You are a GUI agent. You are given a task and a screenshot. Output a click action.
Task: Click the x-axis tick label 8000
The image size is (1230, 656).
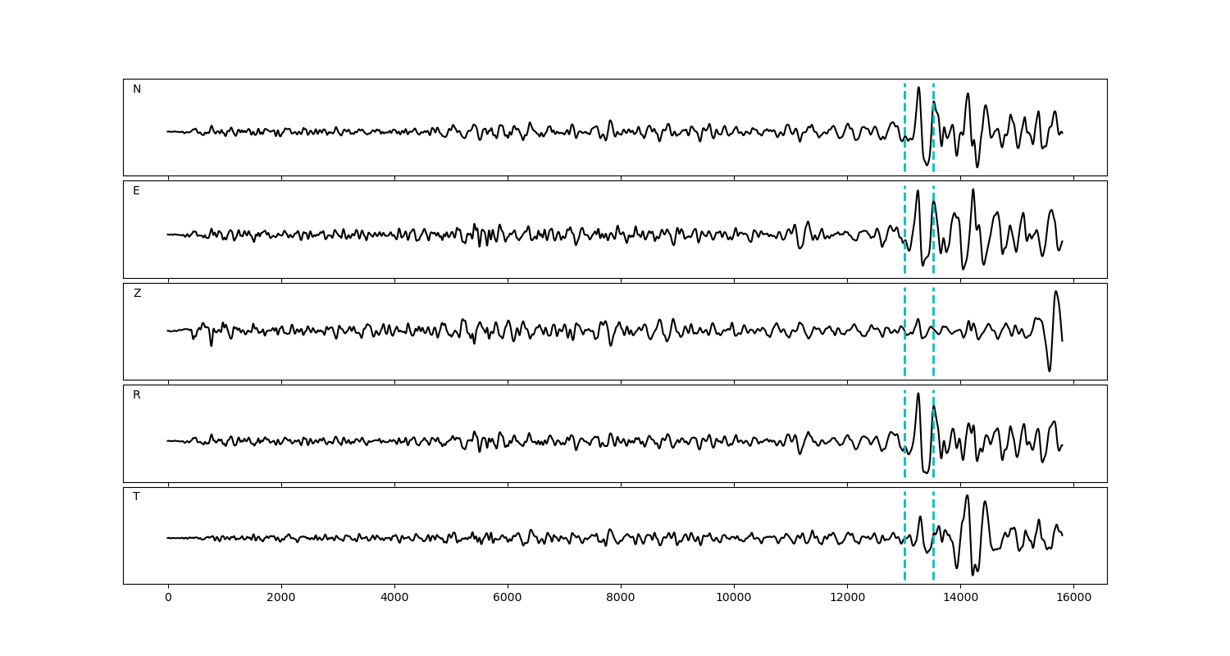click(621, 599)
